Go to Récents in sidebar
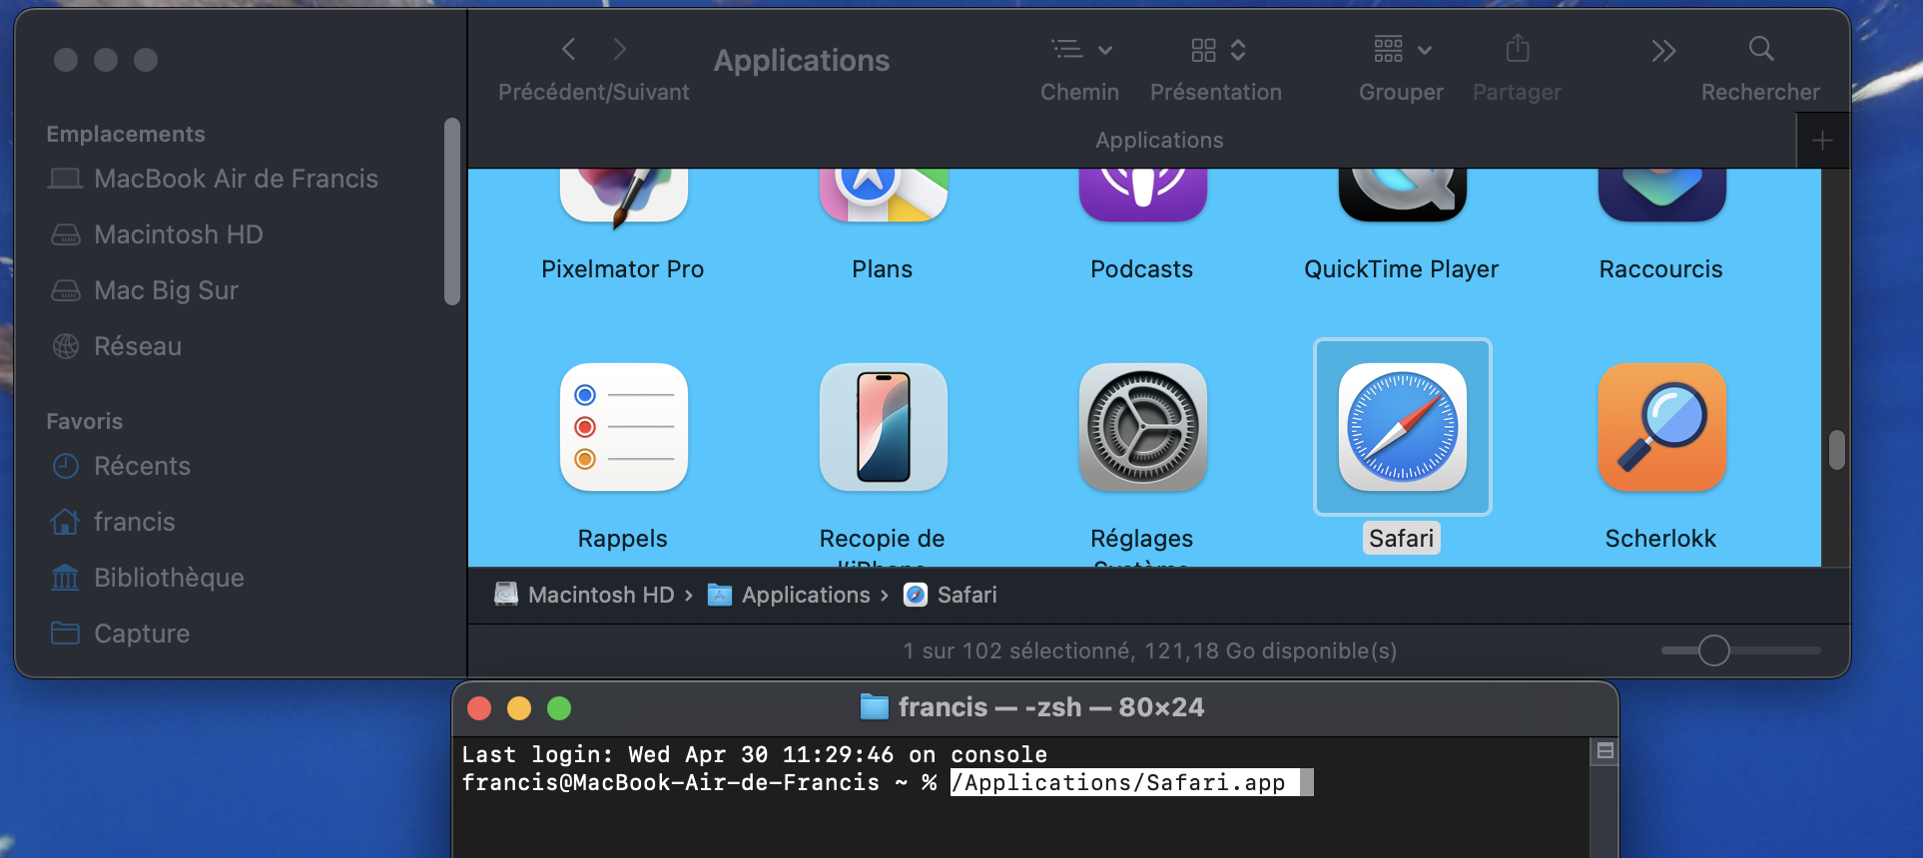1923x858 pixels. pyautogui.click(x=142, y=466)
